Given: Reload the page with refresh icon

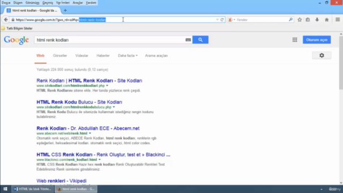Looking at the screenshot, I should coord(222,20).
